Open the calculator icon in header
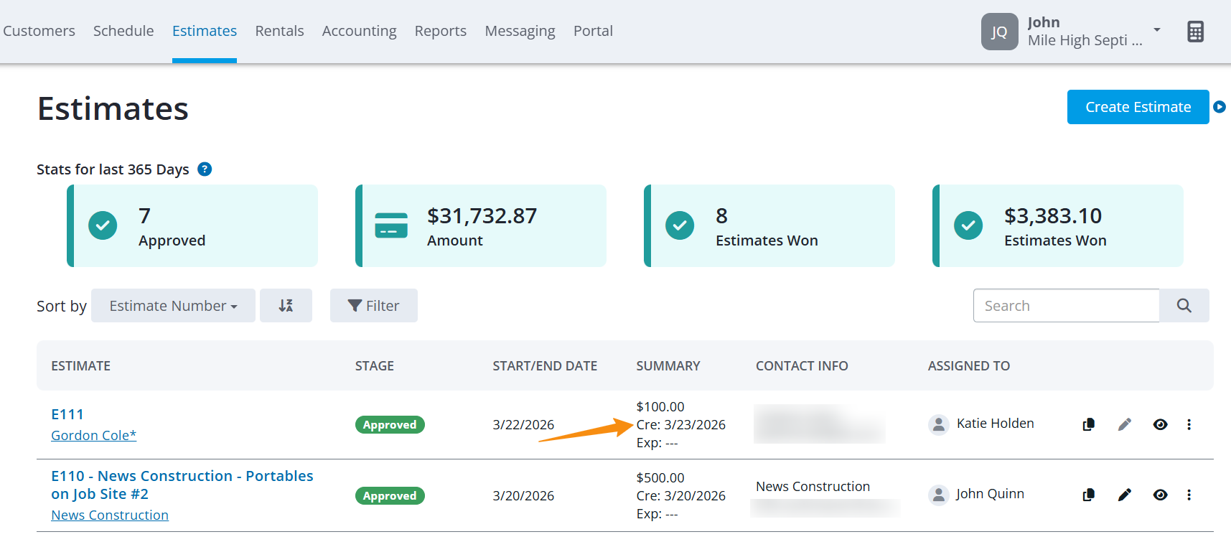Viewport: 1231px width, 537px height. [x=1195, y=32]
